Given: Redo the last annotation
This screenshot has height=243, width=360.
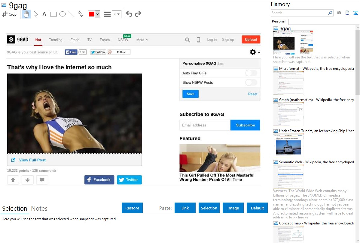Looking at the screenshot, I should pyautogui.click(x=138, y=14).
